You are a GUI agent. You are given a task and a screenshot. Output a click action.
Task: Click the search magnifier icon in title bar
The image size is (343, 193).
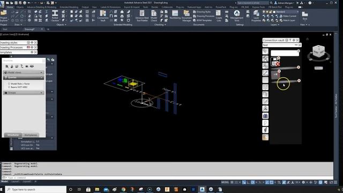(x=271, y=3)
